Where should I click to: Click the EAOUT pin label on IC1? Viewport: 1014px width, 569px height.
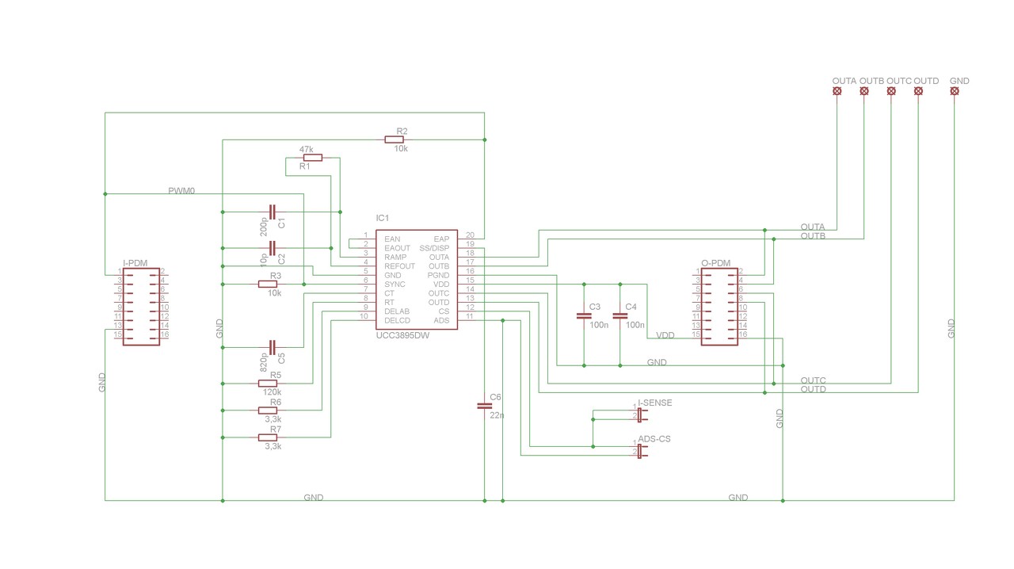click(x=397, y=248)
